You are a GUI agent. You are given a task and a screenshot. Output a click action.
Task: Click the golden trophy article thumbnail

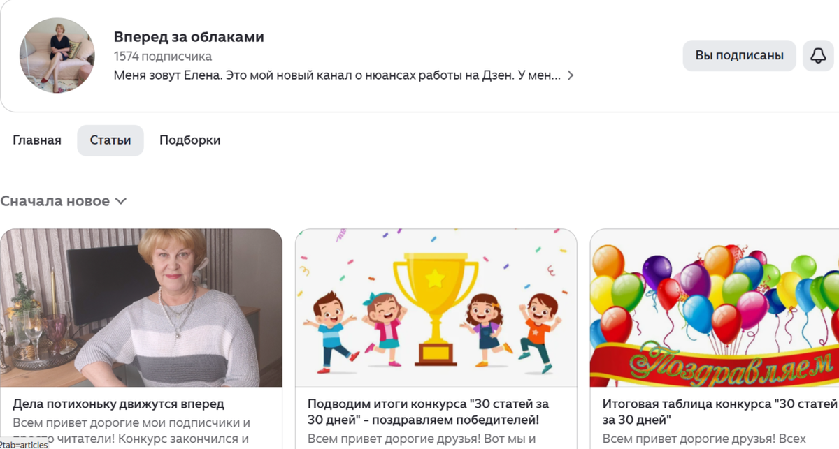436,308
